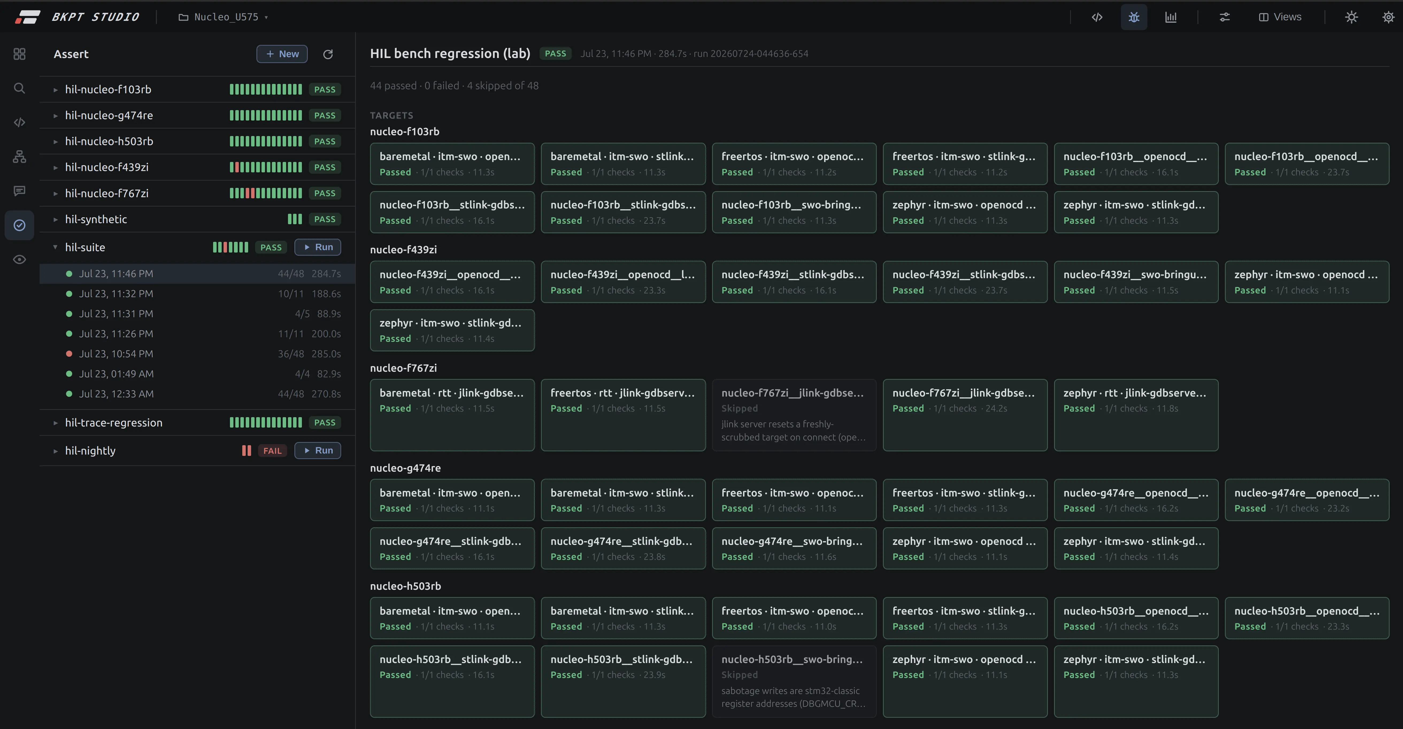1403x729 pixels.
Task: Open the bar chart icon in toolbar
Action: (x=1170, y=17)
